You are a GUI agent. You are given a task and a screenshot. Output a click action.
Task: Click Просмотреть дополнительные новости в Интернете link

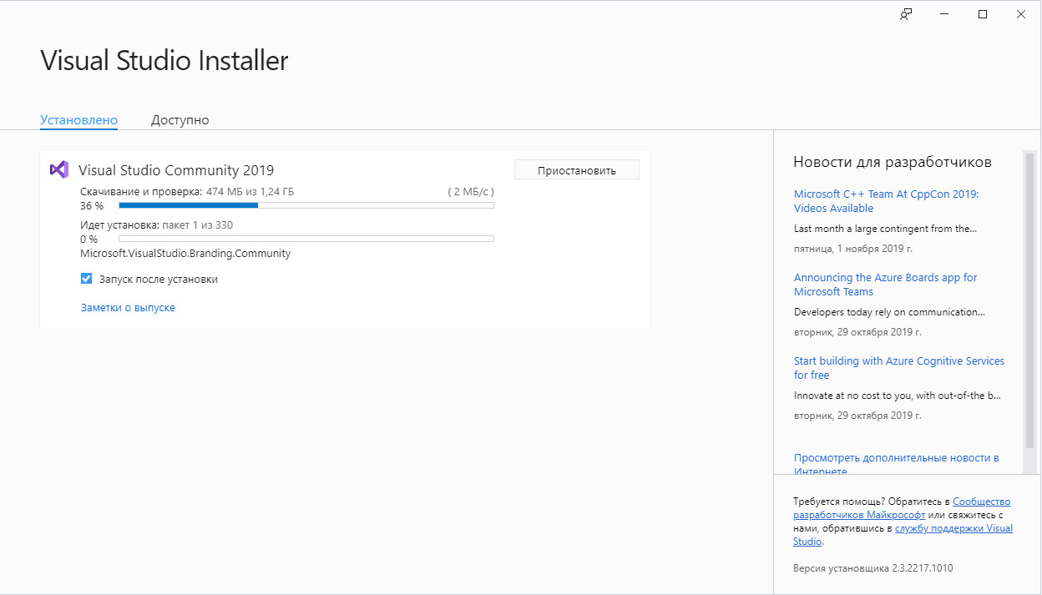pyautogui.click(x=896, y=458)
